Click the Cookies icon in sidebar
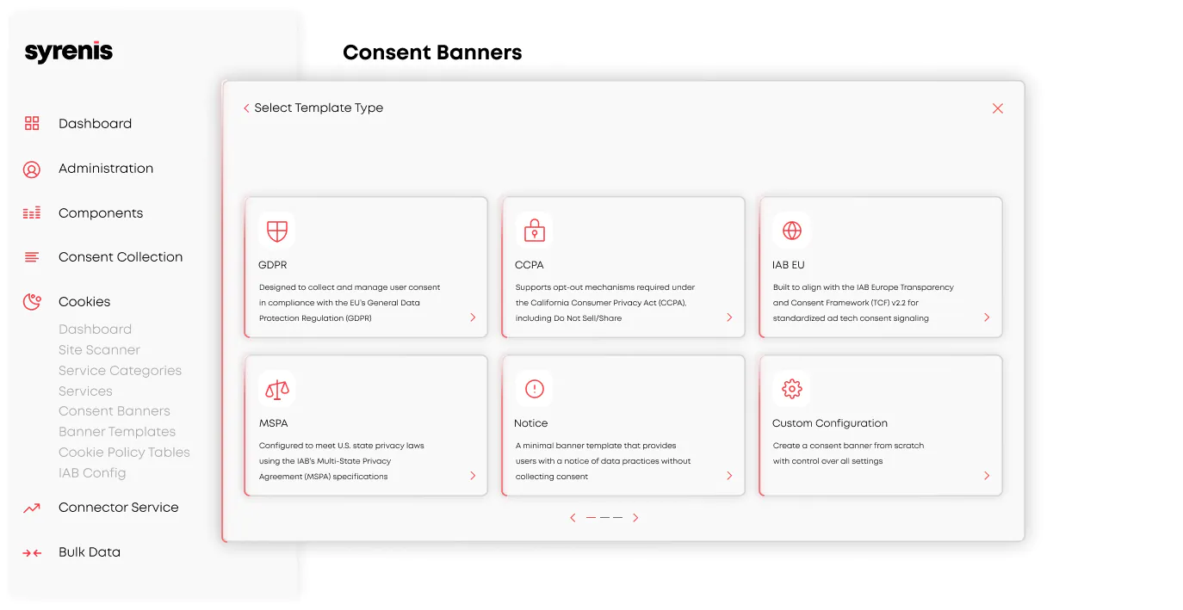Screen dimensions: 1183x610 coord(32,302)
